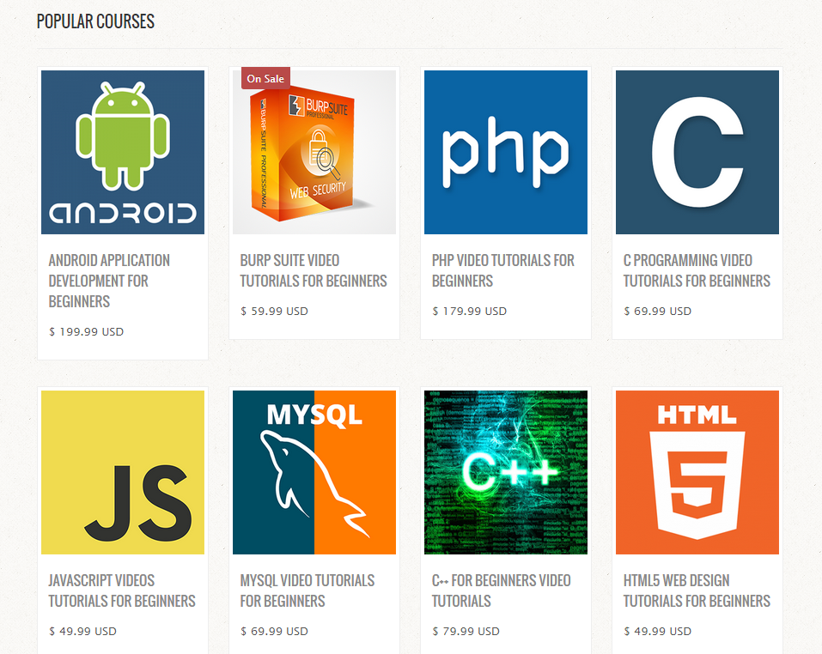Open the yellow JS logo course image
The width and height of the screenshot is (822, 654).
(x=123, y=472)
